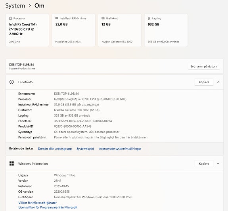
Task: Click the Om breadcrumb title
Action: (x=39, y=6)
